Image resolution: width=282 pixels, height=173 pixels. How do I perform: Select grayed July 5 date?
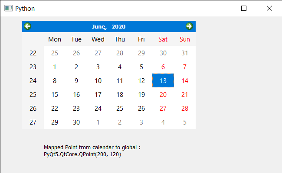click(185, 122)
